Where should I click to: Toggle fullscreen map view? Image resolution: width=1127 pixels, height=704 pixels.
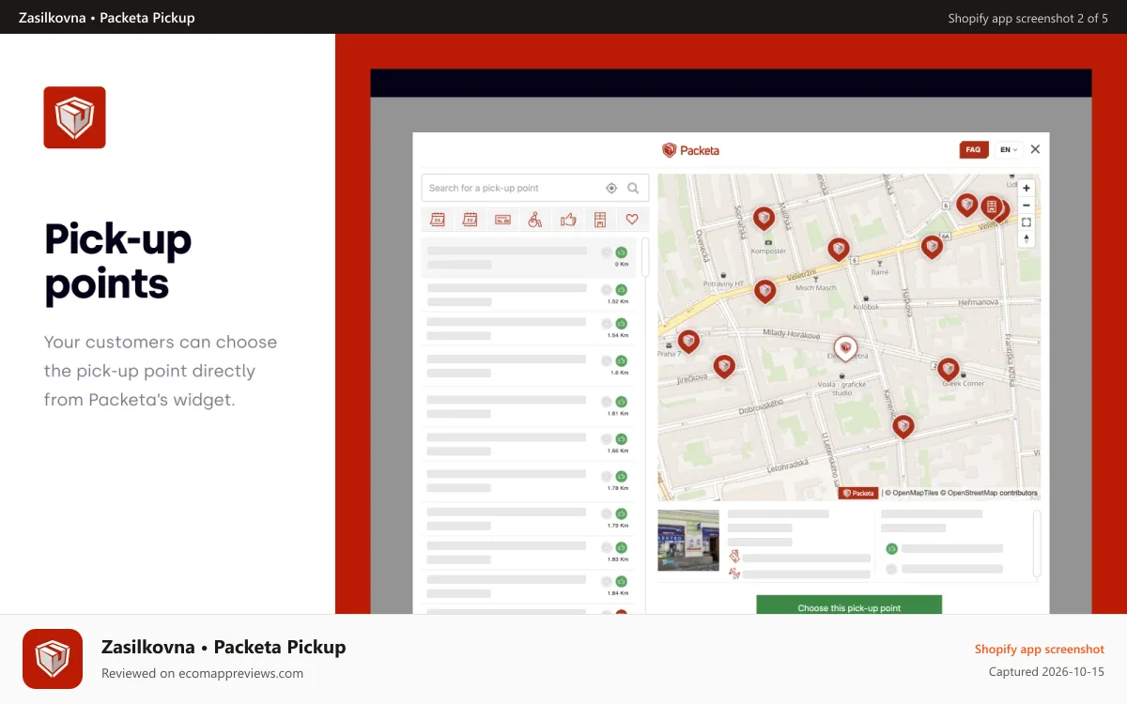pyautogui.click(x=1027, y=222)
